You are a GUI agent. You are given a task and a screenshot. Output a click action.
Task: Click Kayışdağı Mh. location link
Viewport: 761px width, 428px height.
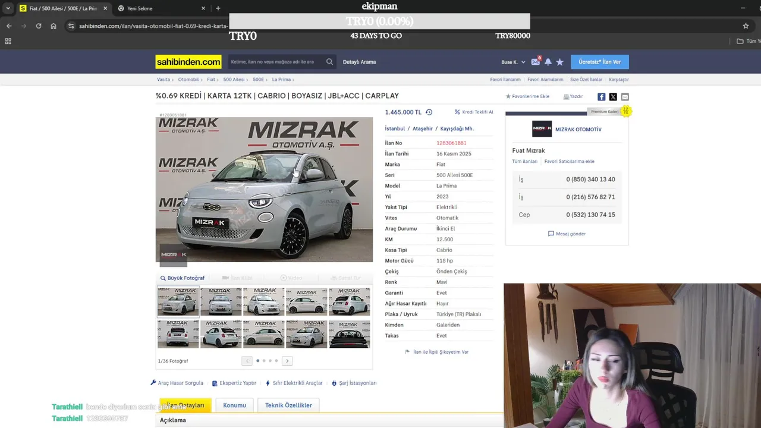457,129
